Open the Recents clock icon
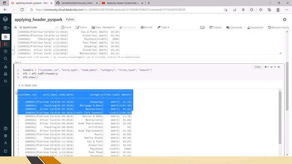Screen dimensions: 292x164 (5, 51)
